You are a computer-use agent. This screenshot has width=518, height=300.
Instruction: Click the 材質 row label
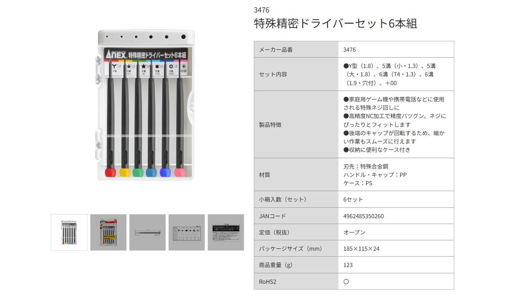pos(265,174)
